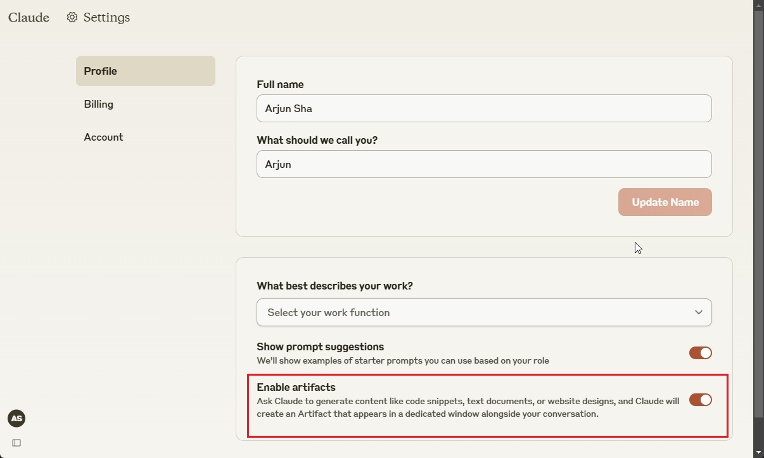Screen dimensions: 764x458
Task: Toggle the sidebar panel icon
Action: [x=16, y=443]
